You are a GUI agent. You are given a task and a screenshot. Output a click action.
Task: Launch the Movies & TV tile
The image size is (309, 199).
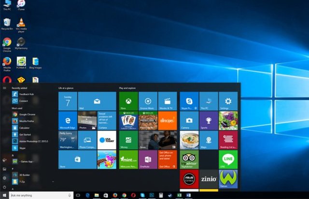(x=168, y=101)
